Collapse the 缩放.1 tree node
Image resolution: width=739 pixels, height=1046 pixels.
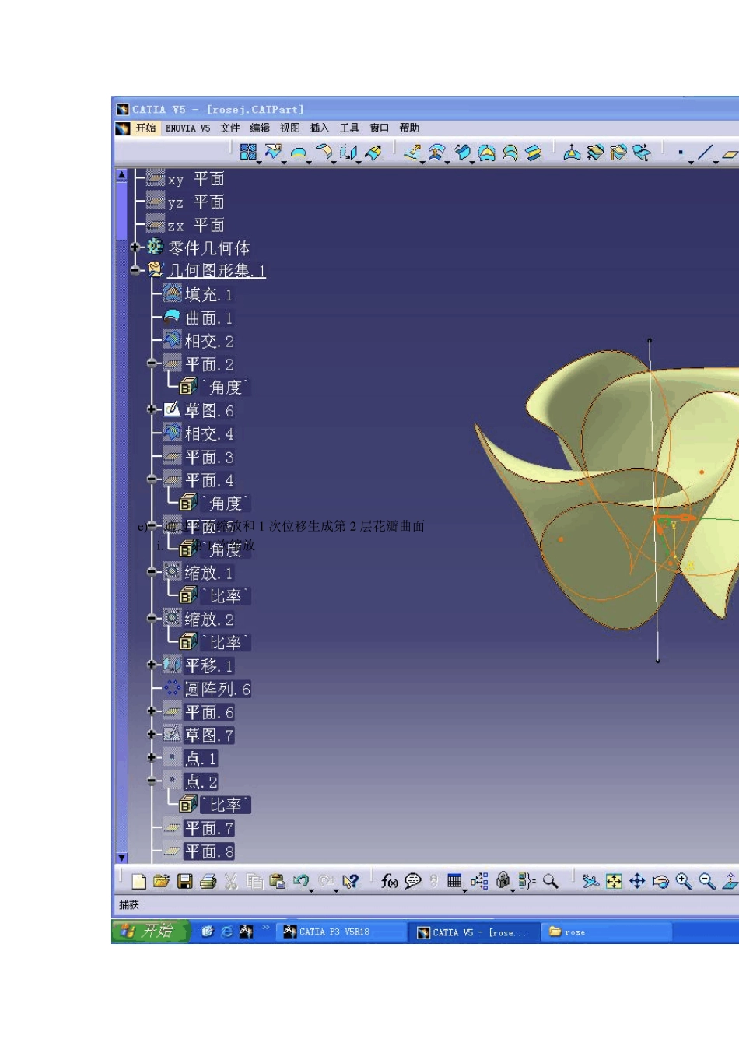click(x=152, y=572)
